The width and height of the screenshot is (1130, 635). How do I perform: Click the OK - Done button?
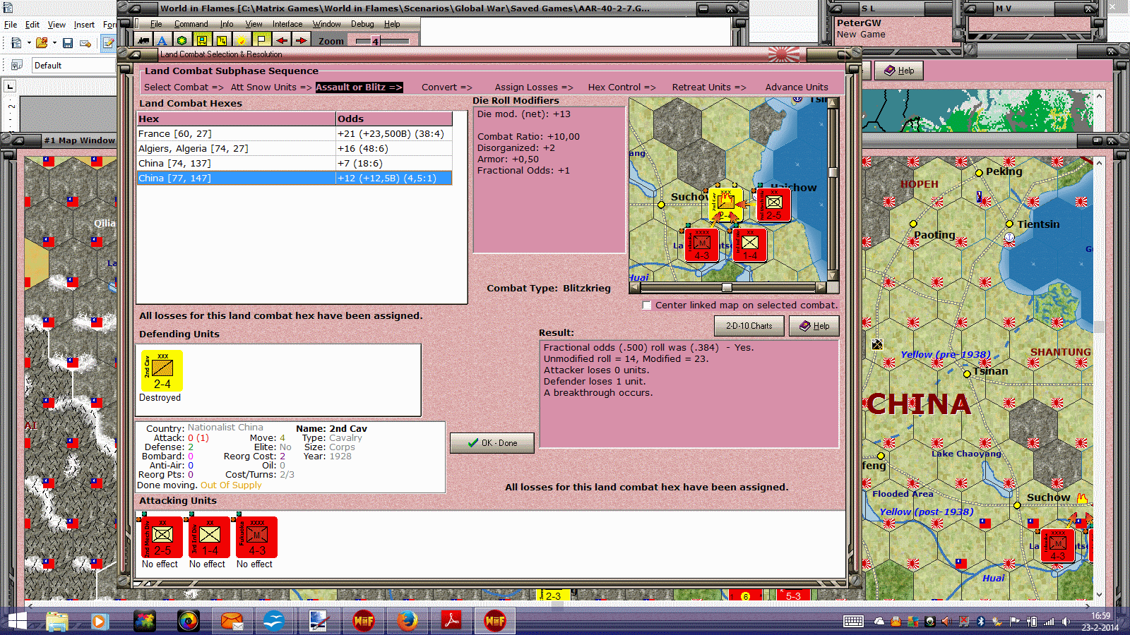[x=492, y=443]
